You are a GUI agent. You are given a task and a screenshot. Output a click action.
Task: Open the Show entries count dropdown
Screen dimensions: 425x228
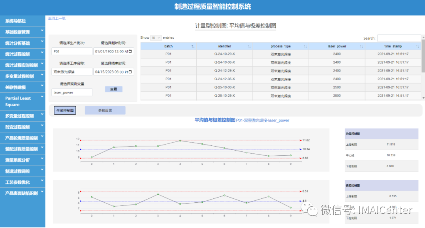coord(156,38)
